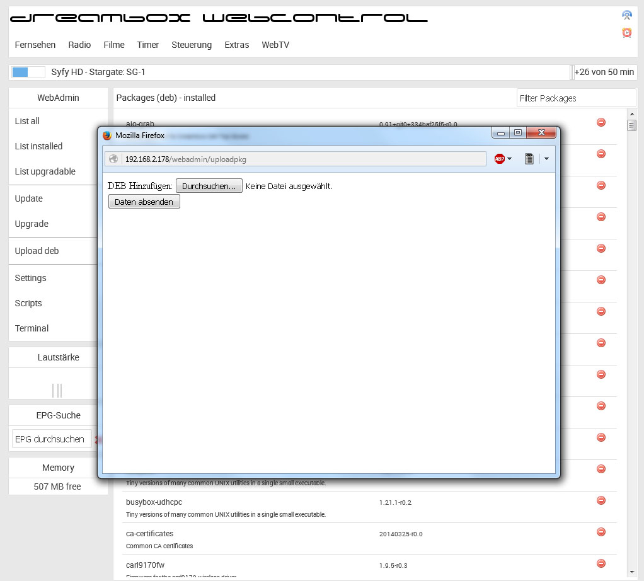Click remove icon for ca-certificates package
Screen dimensions: 644x581
[x=601, y=532]
